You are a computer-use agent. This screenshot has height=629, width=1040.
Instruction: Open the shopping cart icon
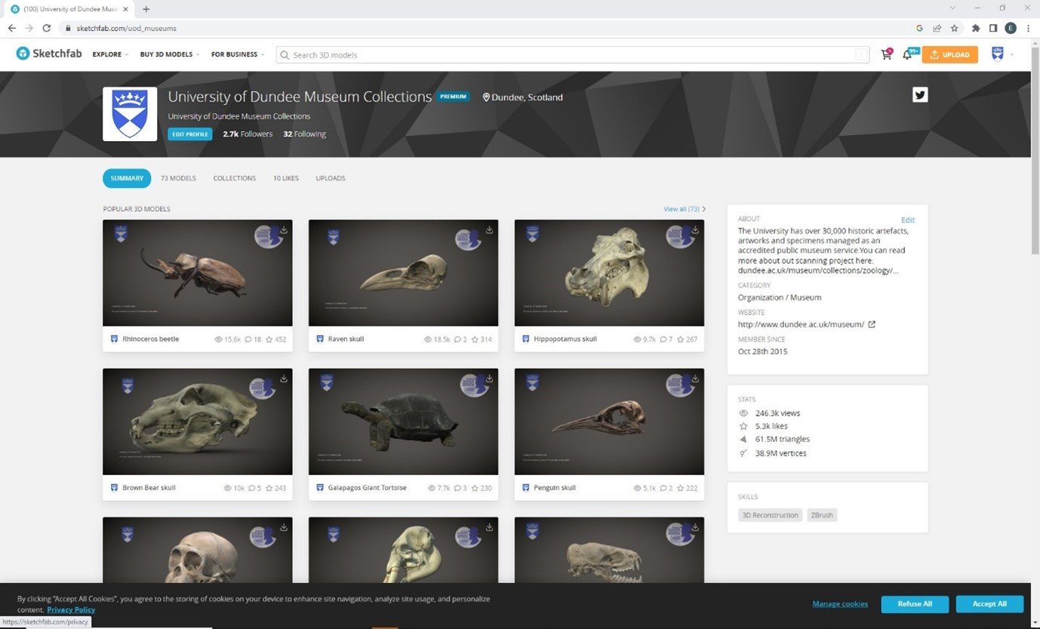pos(886,54)
